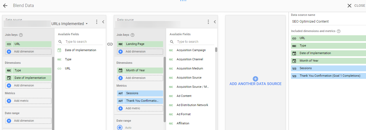The image size is (366, 130).
Task: Select Auto date range radio button
Action: coord(120,128)
